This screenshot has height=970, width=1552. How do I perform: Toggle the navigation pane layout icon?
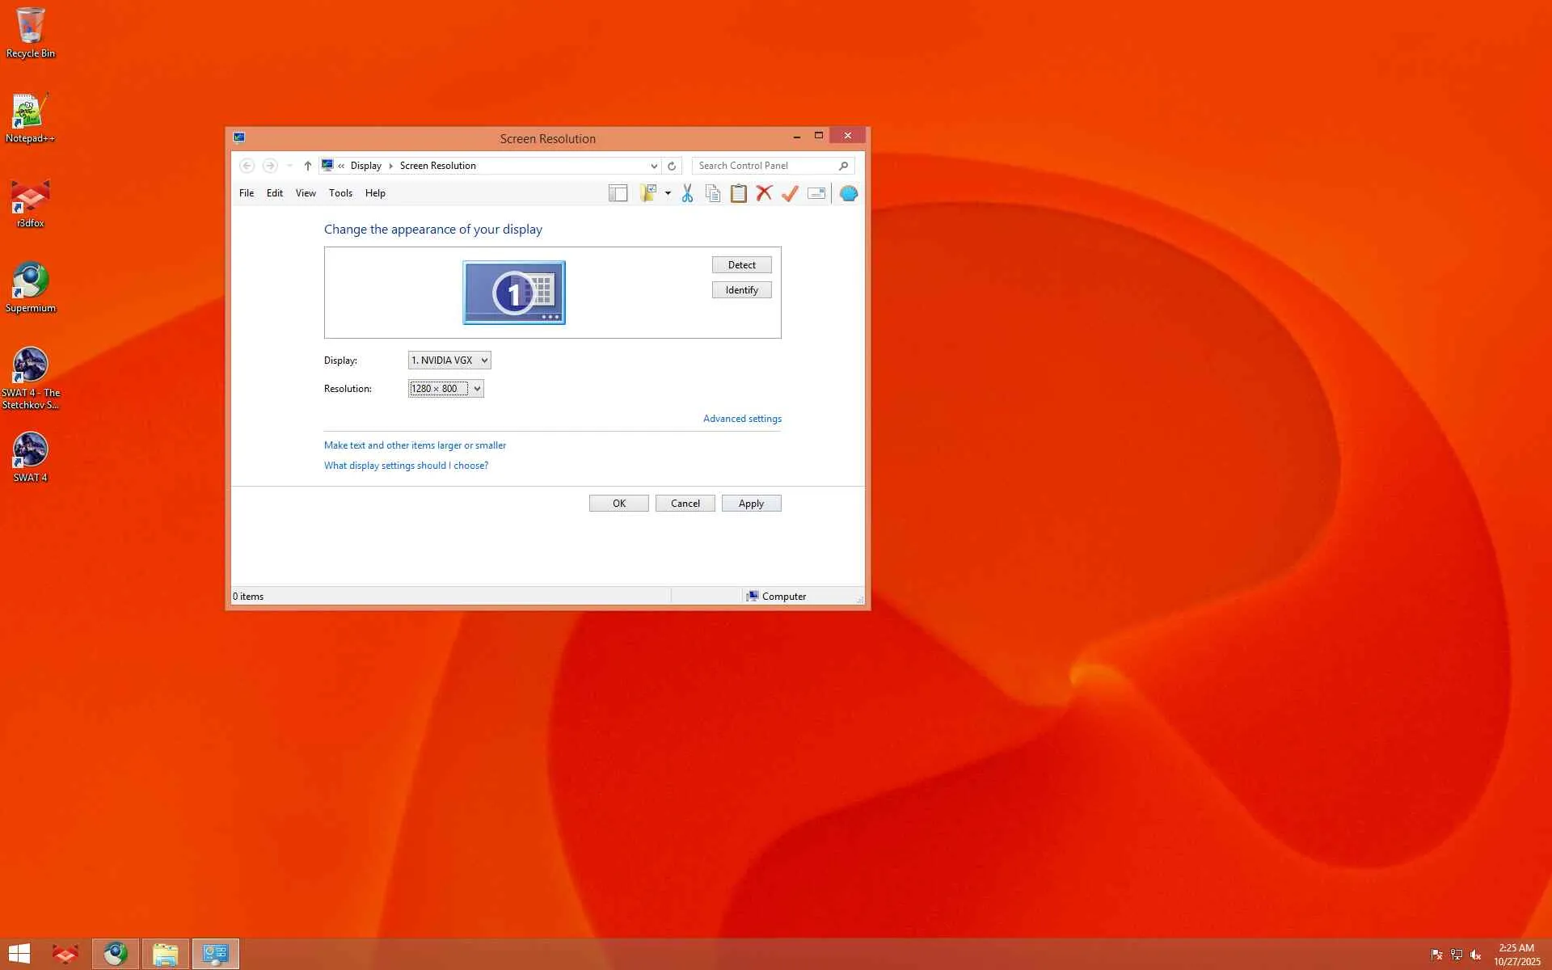[x=618, y=193]
